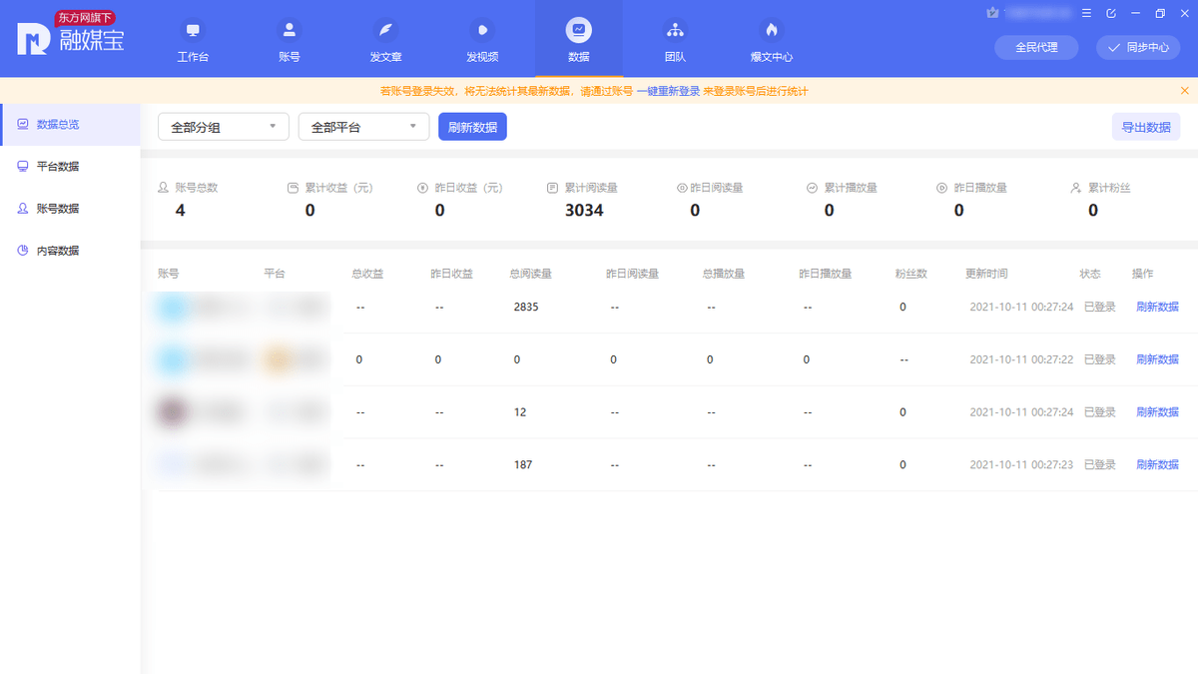Expand the 全部平台 platform dropdown
1198x674 pixels.
[363, 127]
